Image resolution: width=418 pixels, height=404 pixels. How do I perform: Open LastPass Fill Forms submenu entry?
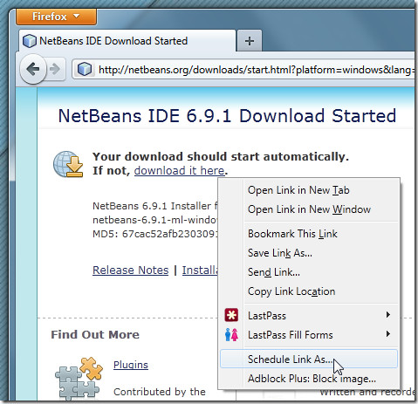pyautogui.click(x=308, y=335)
